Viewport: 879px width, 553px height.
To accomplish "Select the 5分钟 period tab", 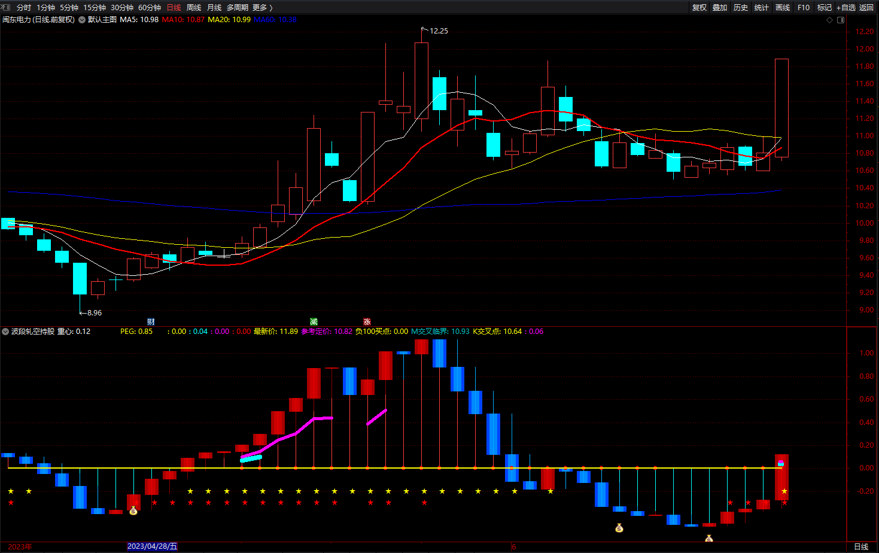I will pyautogui.click(x=69, y=7).
